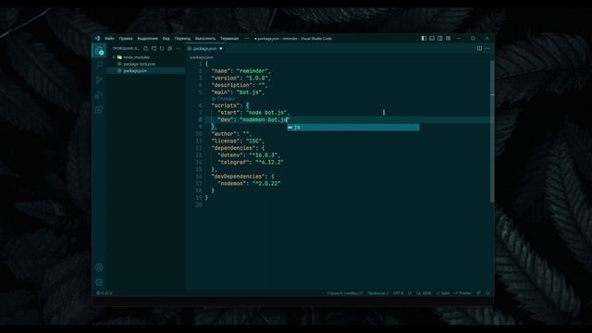The width and height of the screenshot is (592, 333).
Task: Open the Search view in activity bar
Action: tap(99, 65)
